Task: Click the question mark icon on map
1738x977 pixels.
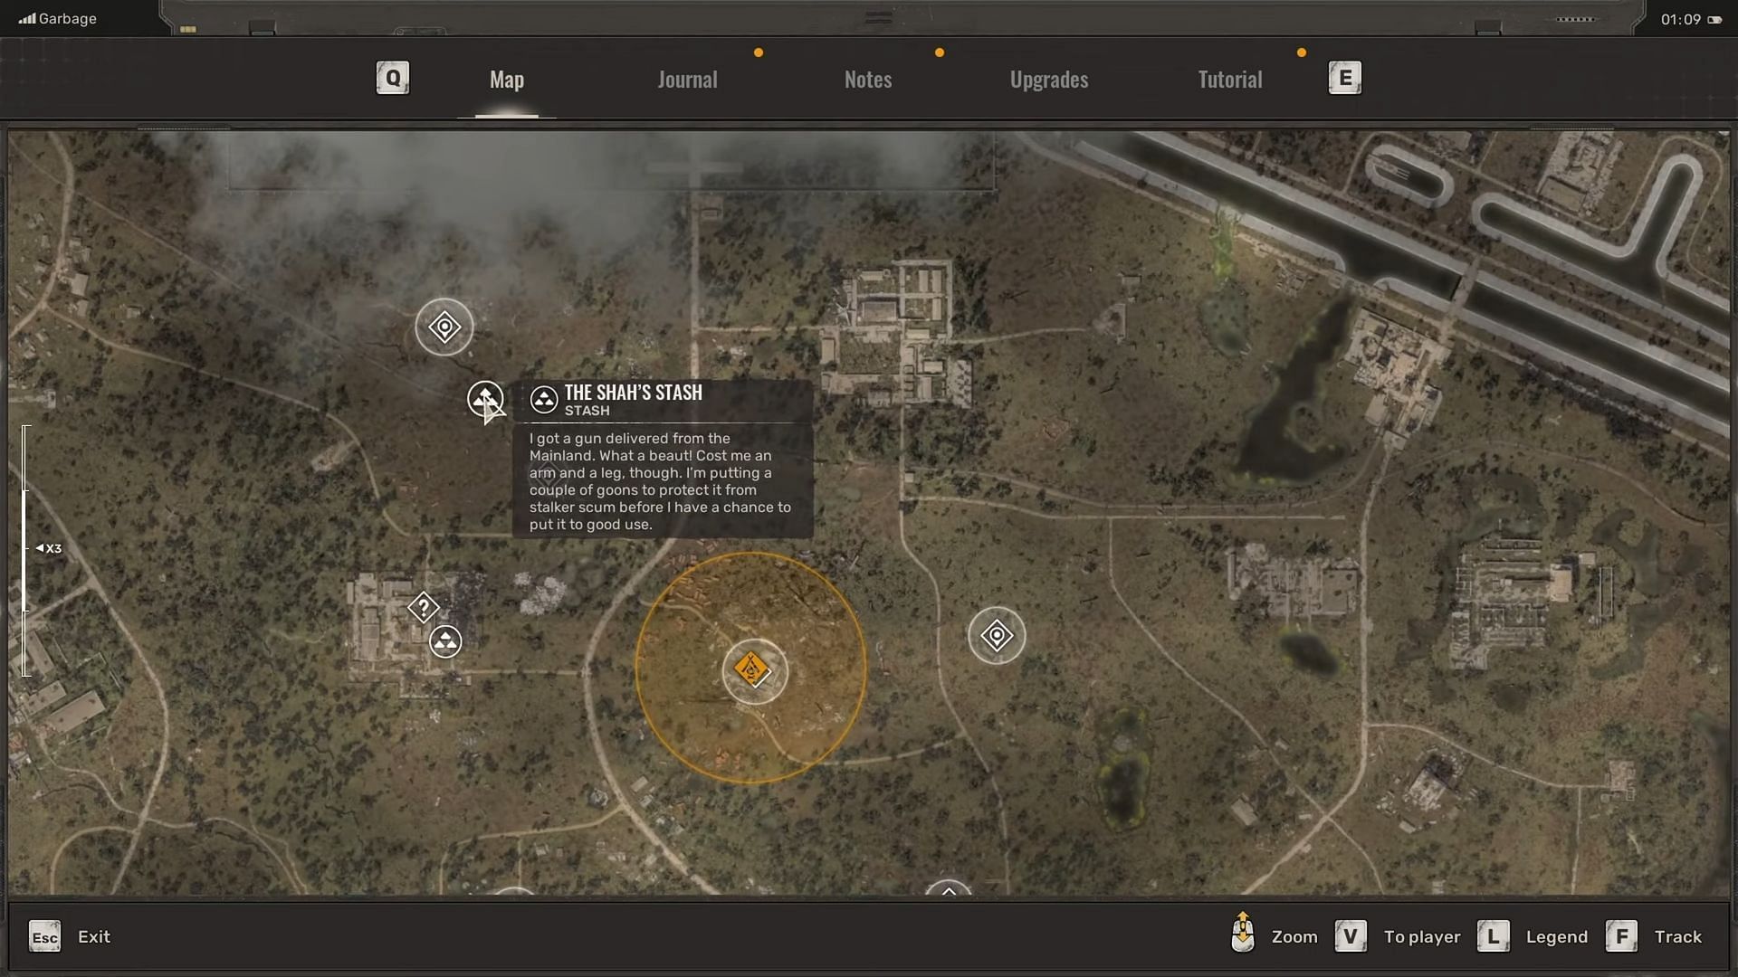Action: 424,606
